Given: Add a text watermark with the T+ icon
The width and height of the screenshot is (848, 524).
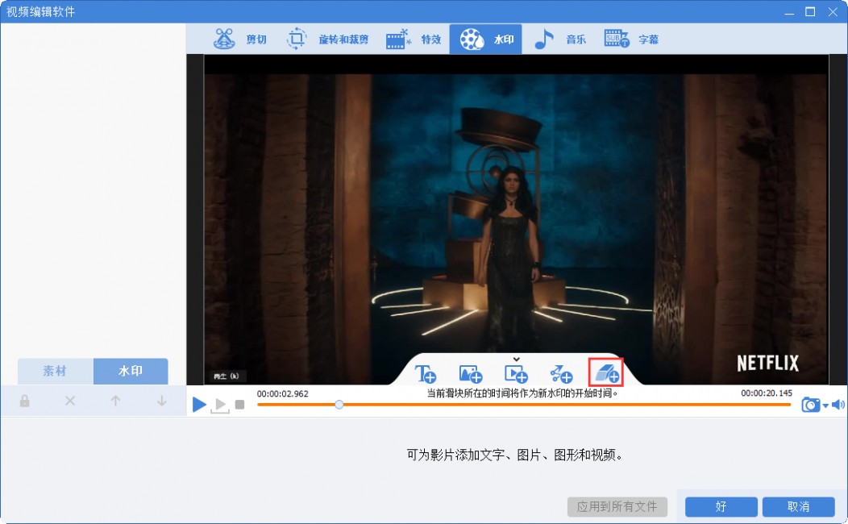Looking at the screenshot, I should click(425, 373).
